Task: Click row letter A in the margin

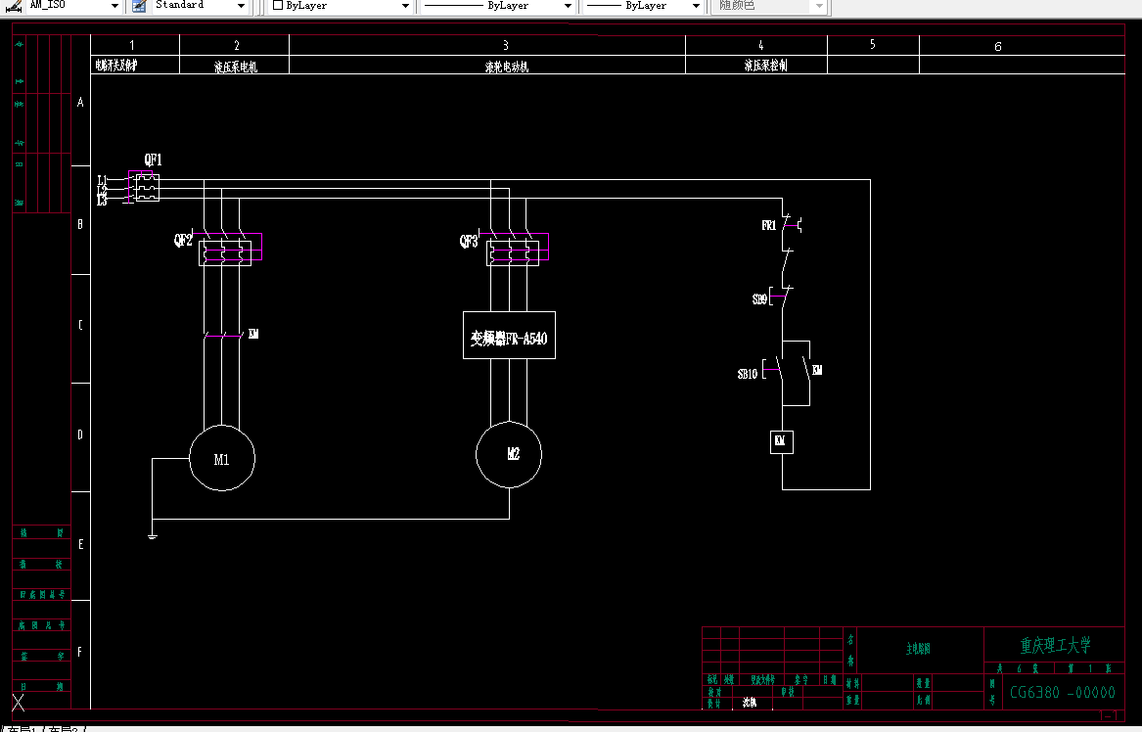Action: coord(80,103)
